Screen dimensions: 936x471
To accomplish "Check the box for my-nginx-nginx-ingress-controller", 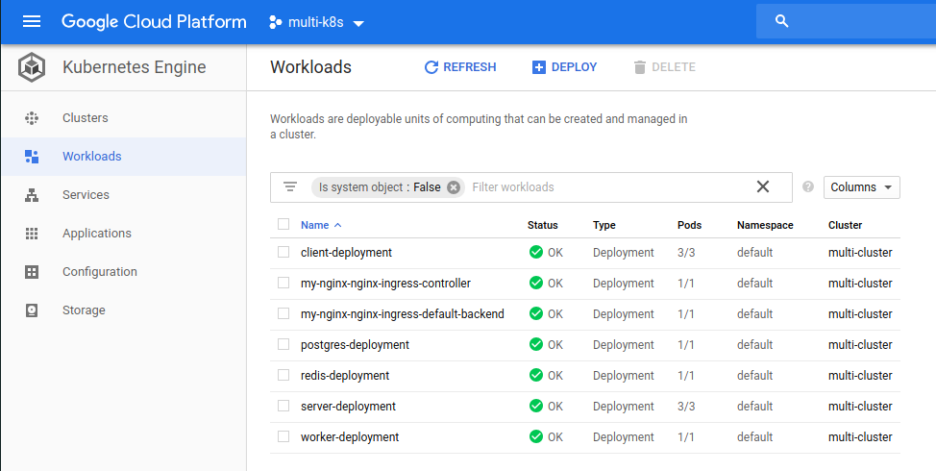I will (x=283, y=283).
